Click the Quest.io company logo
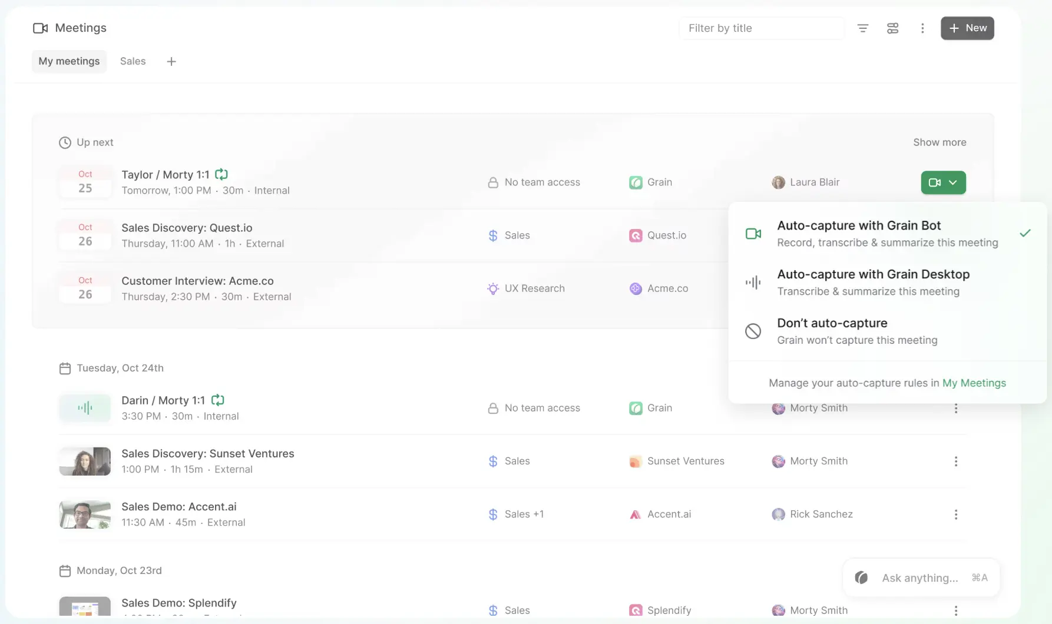The image size is (1052, 624). pos(636,235)
